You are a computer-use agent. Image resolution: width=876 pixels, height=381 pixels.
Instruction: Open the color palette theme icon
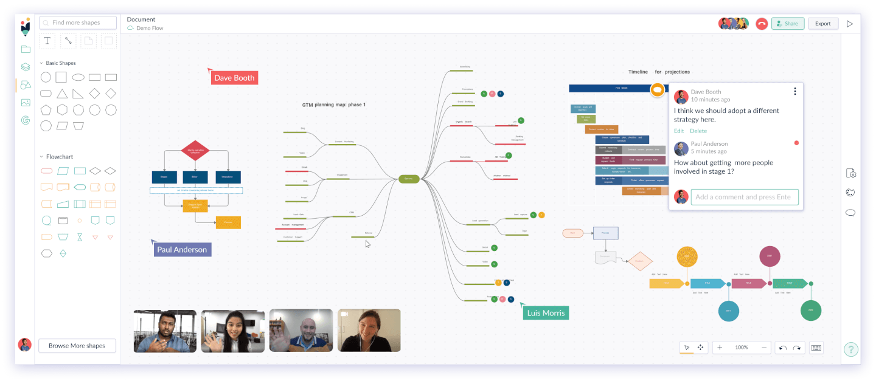[851, 193]
